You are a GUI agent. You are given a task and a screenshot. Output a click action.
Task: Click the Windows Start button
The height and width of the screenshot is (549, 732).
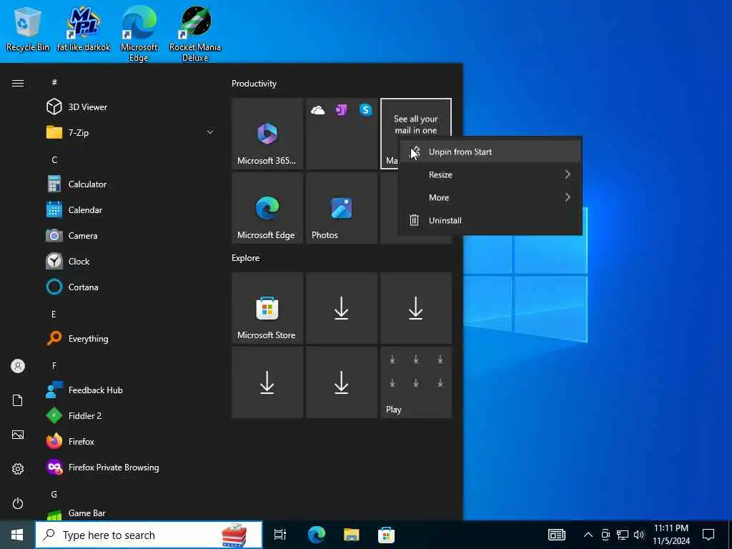(17, 535)
